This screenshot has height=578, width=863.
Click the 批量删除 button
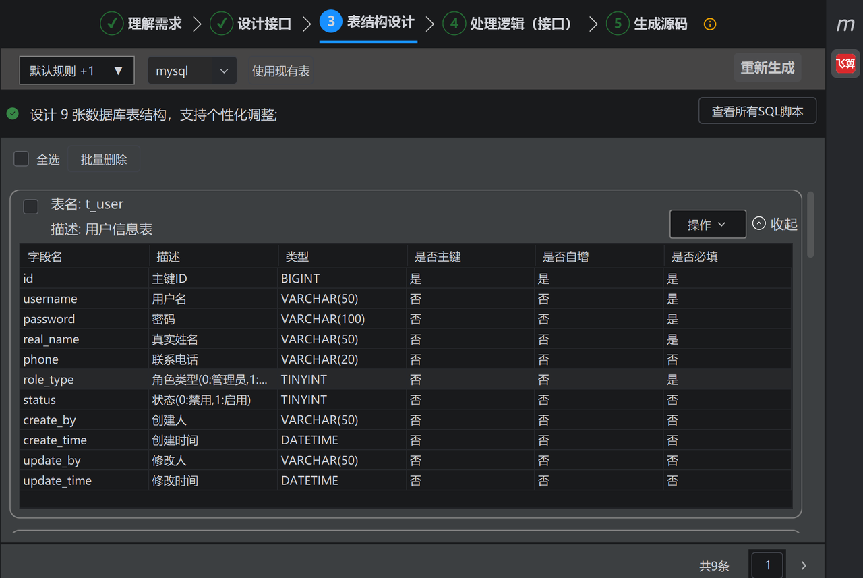point(104,159)
